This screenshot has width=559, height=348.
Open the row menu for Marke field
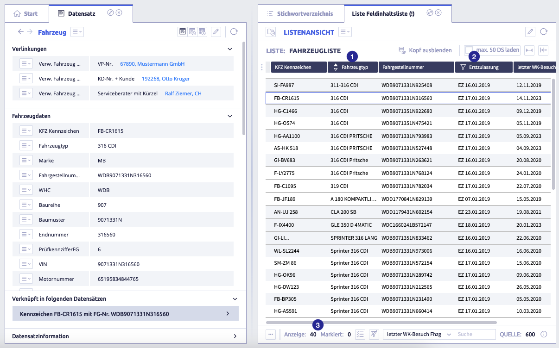26,161
